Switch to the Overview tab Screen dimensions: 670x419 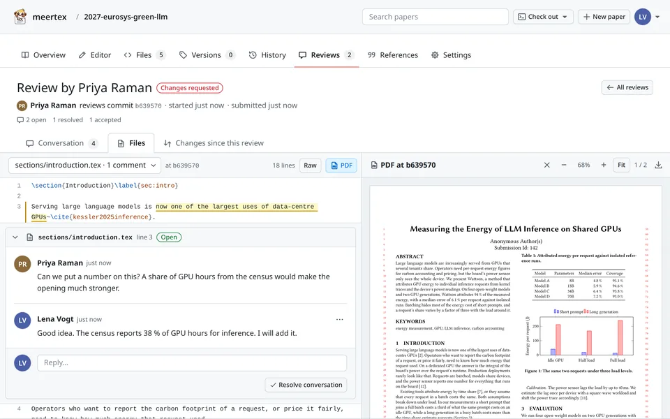[x=43, y=54]
